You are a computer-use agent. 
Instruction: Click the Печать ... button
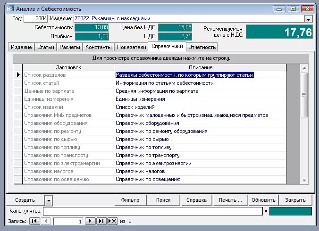pos(230,200)
